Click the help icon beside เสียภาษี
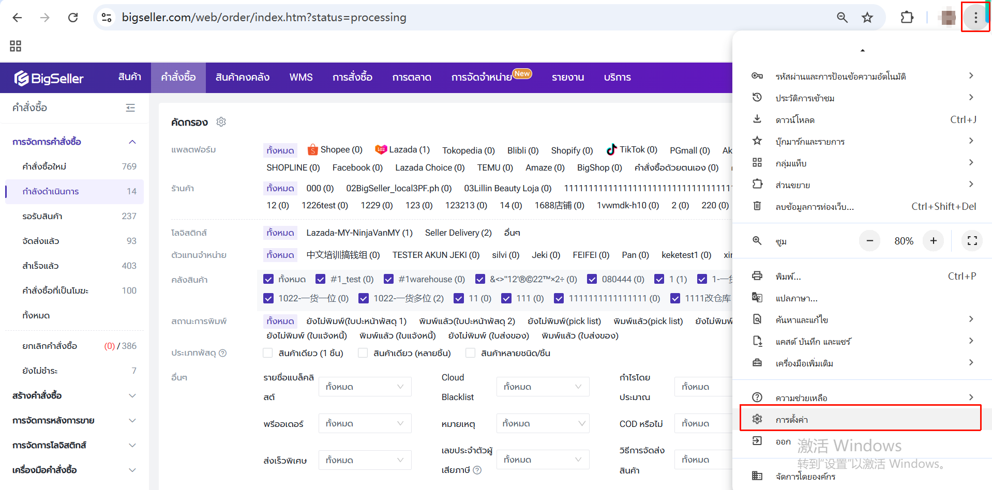 (x=477, y=470)
